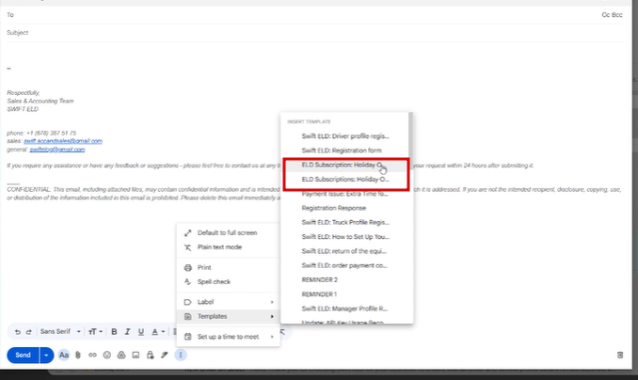
Task: Discard draft with the trash icon
Action: [x=620, y=356]
